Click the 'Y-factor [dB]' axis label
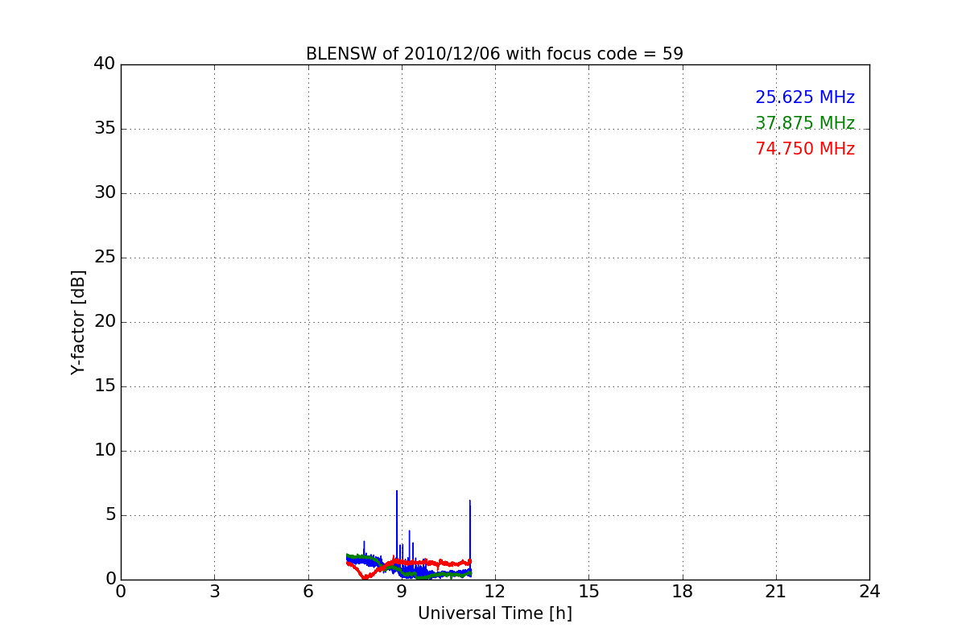The image size is (966, 644). coord(78,322)
